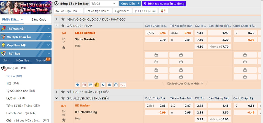Screen dimensions: 263x123
Task: Open the football pitch live view icon
Action: point(84,85)
